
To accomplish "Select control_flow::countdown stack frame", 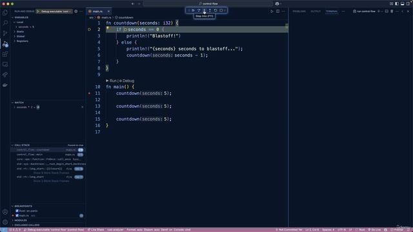I will point(48,150).
